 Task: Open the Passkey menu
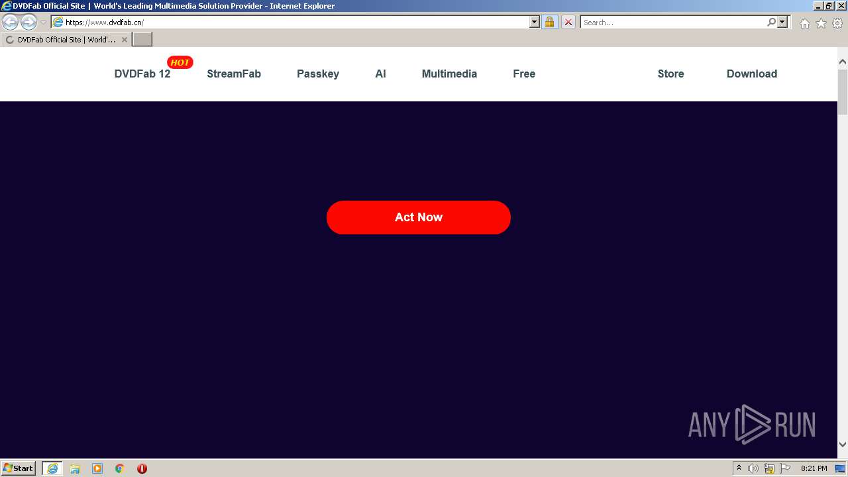pos(318,74)
